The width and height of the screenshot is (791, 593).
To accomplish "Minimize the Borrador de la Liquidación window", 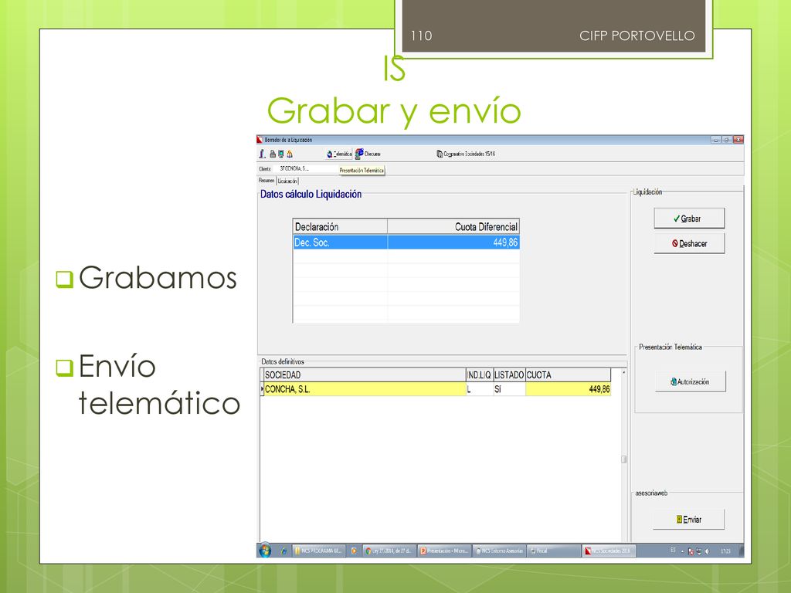I will pyautogui.click(x=716, y=140).
